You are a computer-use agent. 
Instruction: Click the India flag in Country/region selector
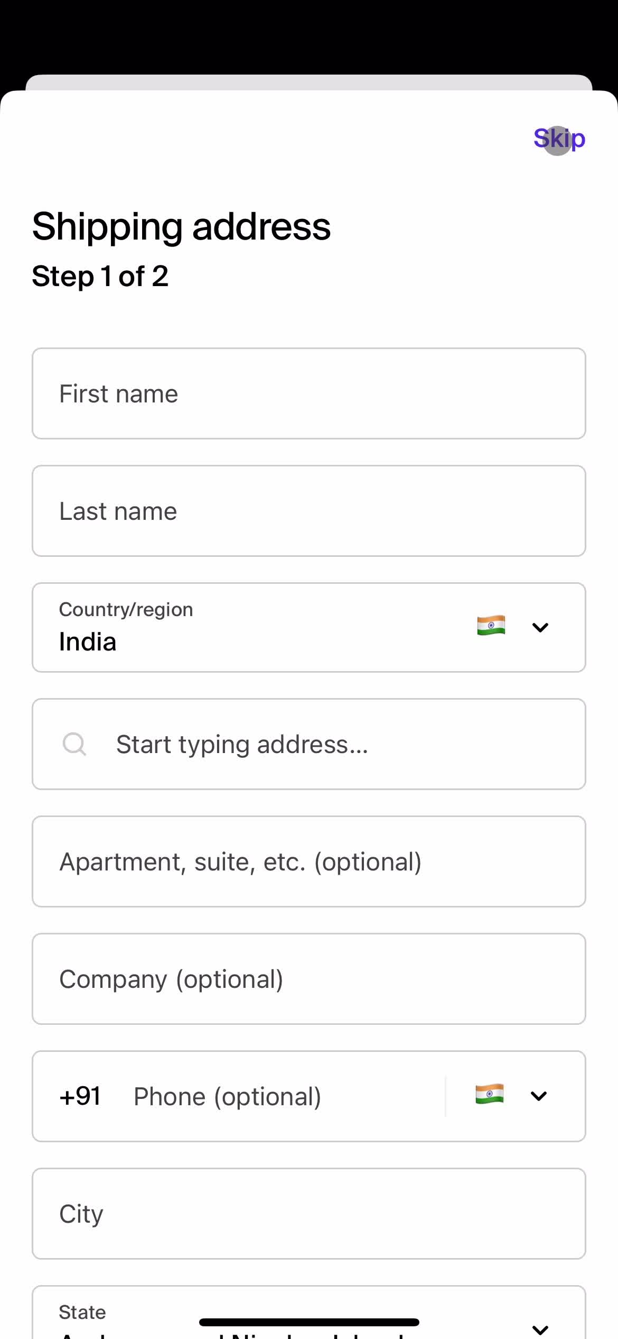491,626
